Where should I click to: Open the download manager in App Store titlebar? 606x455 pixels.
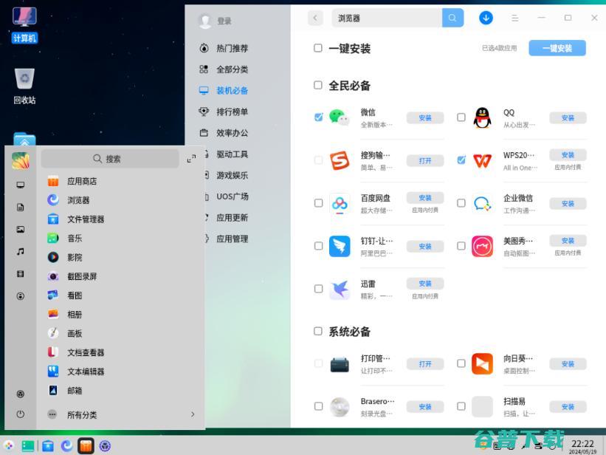(486, 17)
